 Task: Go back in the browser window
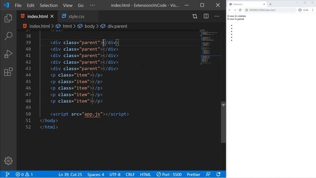point(229,10)
